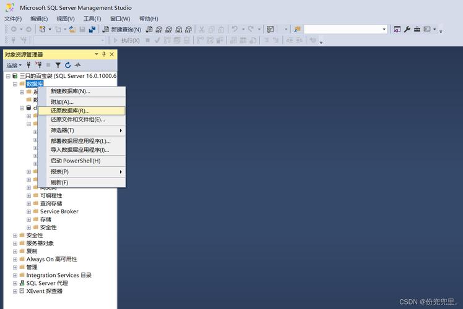Click the activity monitor pulse icon

[x=77, y=65]
